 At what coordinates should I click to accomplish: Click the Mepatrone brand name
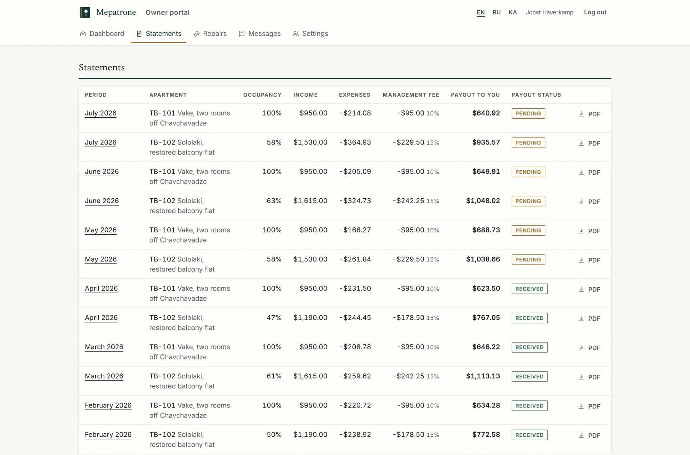click(116, 12)
